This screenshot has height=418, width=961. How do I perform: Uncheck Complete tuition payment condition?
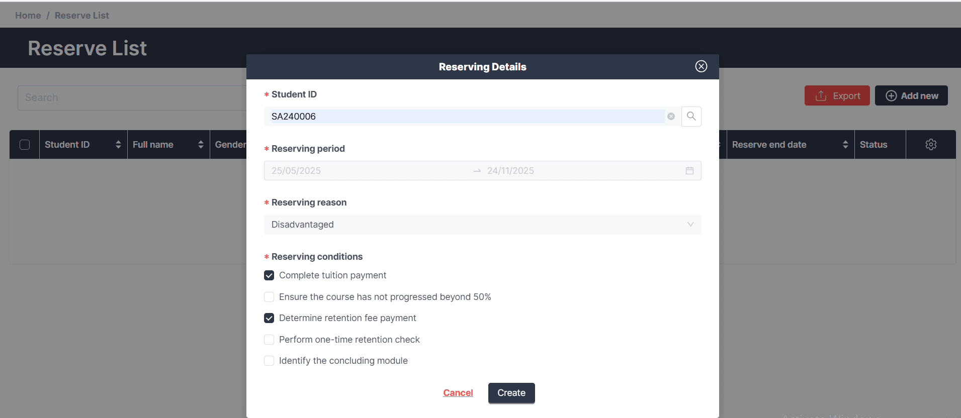tap(269, 275)
